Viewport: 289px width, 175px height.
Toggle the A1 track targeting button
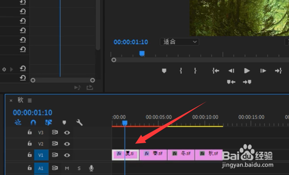pos(41,168)
